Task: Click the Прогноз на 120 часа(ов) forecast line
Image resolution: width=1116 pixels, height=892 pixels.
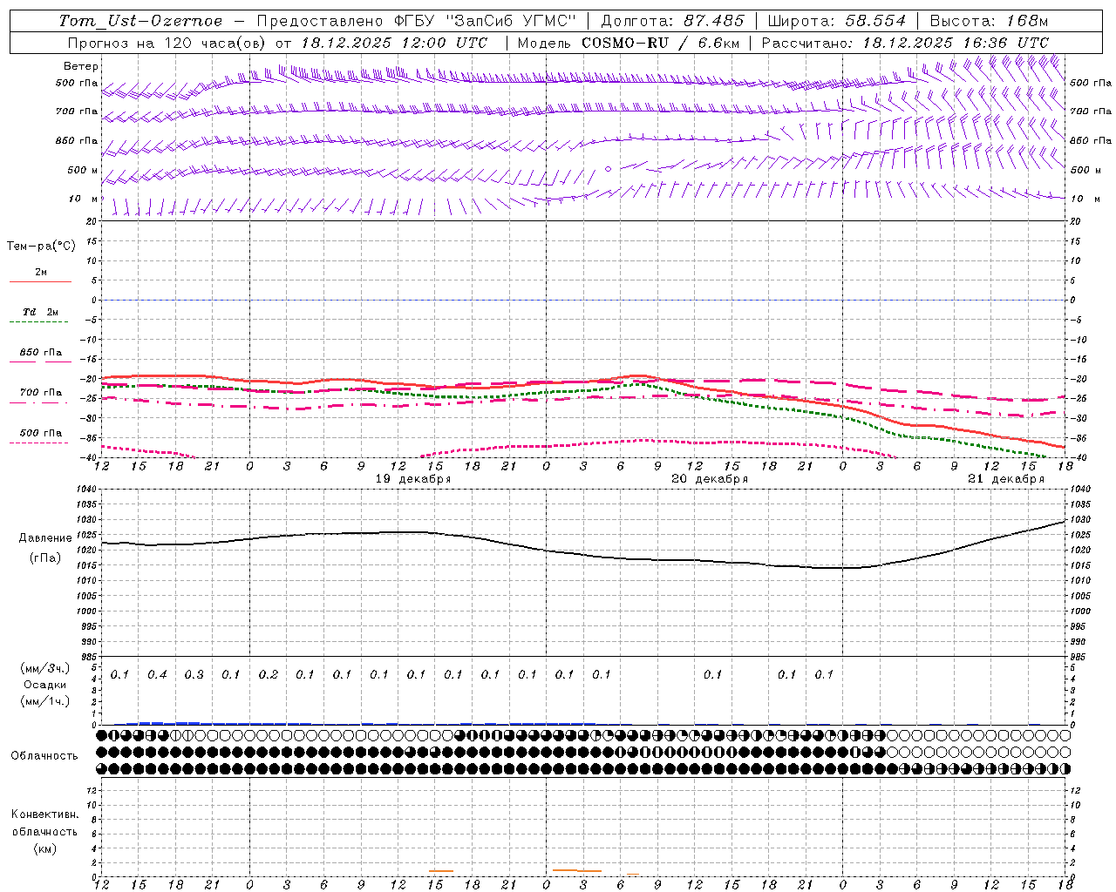Action: click(x=277, y=43)
